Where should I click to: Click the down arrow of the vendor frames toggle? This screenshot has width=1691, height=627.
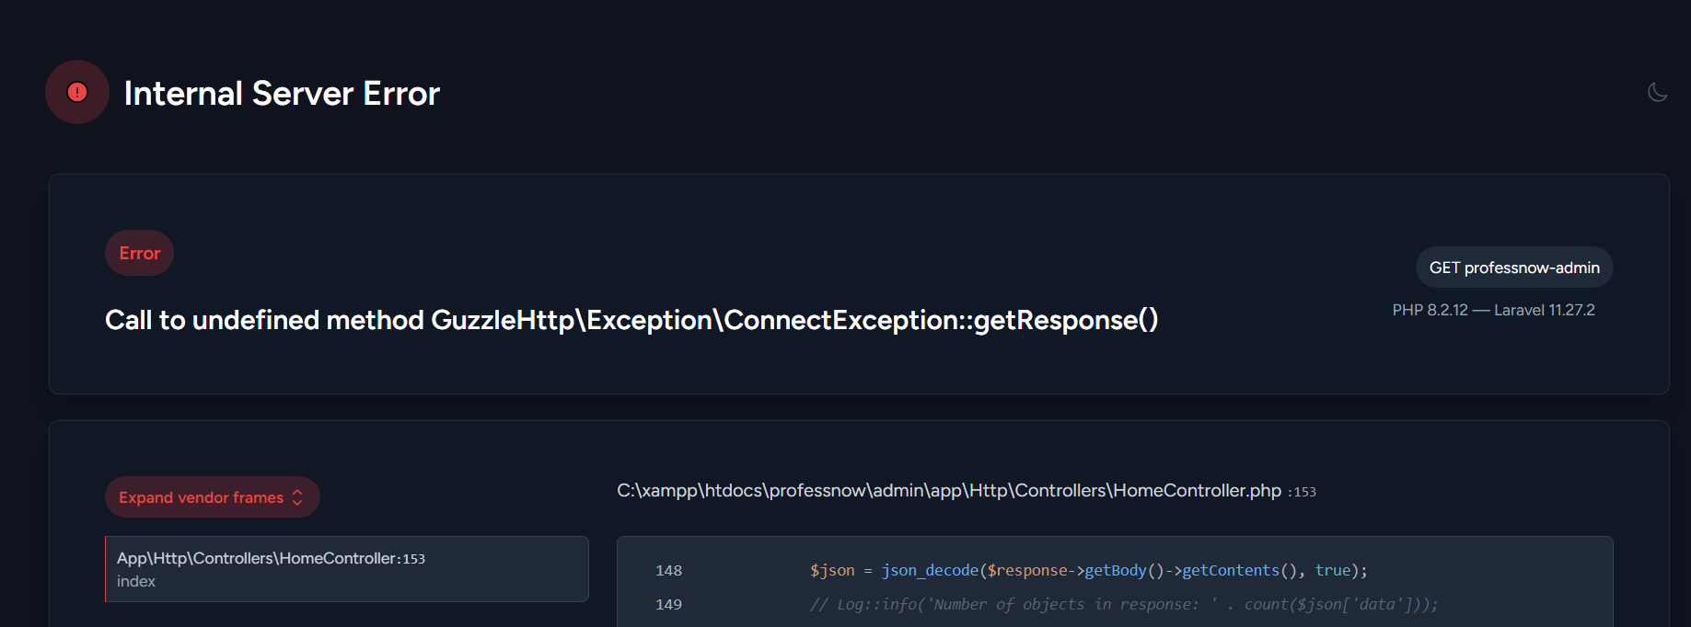pos(296,501)
